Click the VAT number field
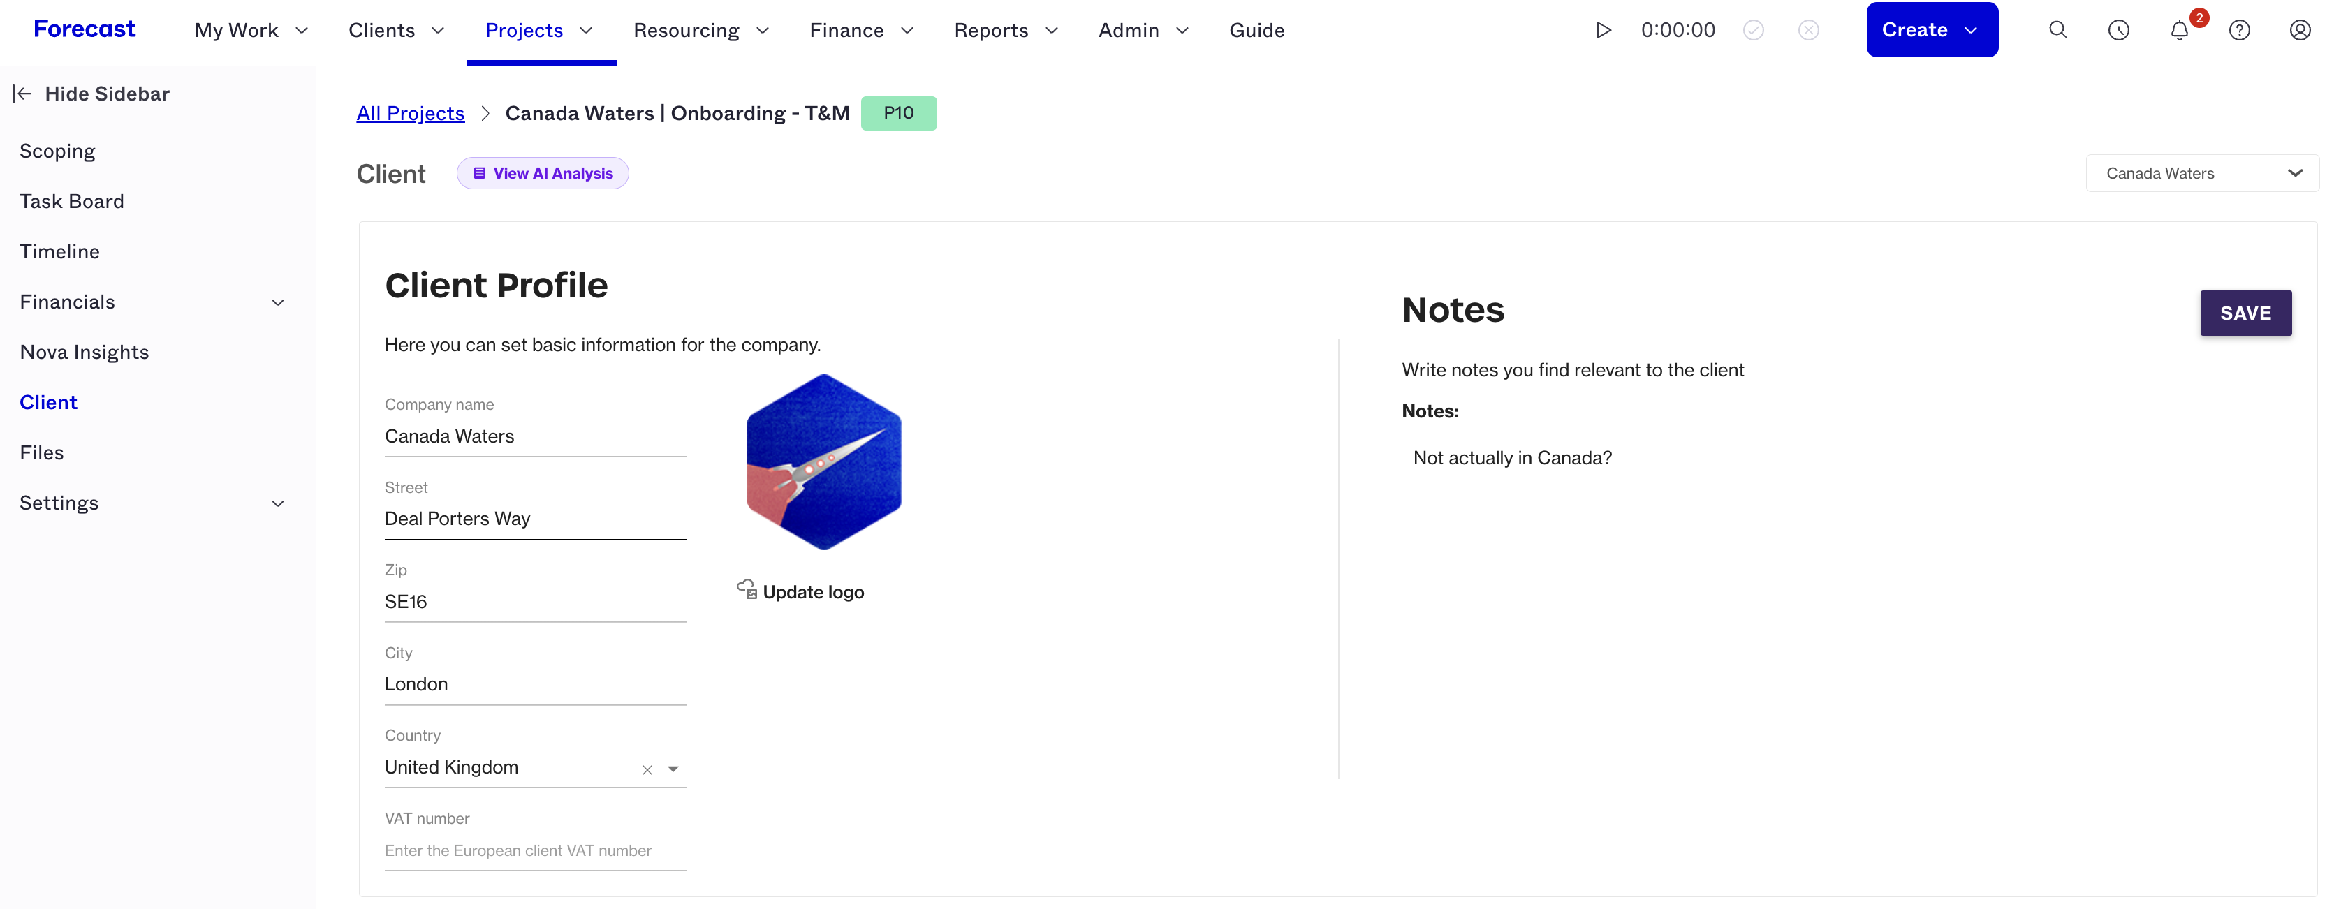 coord(535,851)
